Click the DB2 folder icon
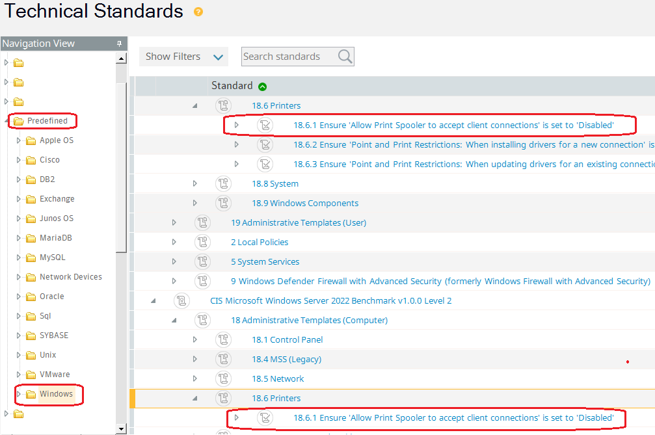Image resolution: width=655 pixels, height=435 pixels. point(31,179)
